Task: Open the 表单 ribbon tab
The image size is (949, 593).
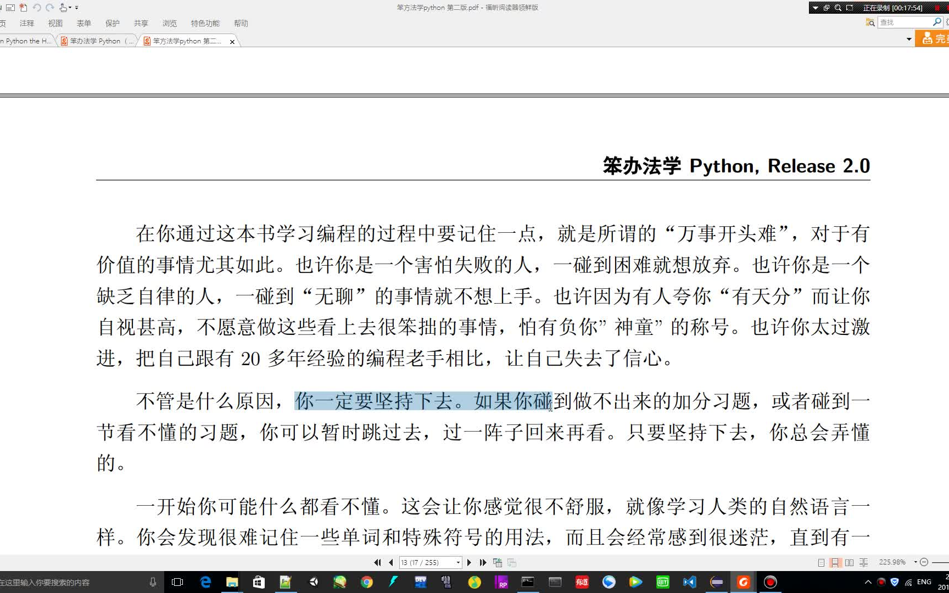Action: (x=84, y=23)
